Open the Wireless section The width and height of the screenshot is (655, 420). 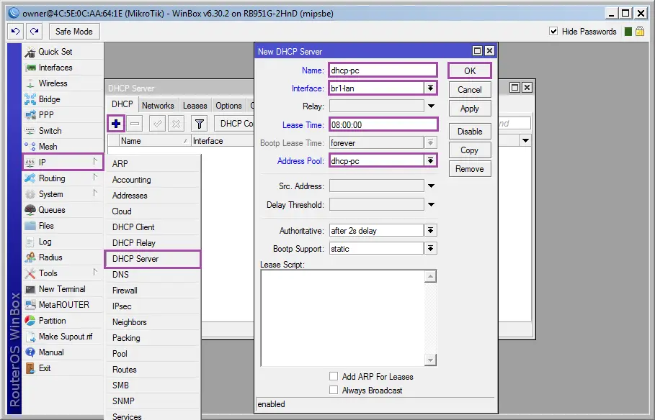[63, 83]
